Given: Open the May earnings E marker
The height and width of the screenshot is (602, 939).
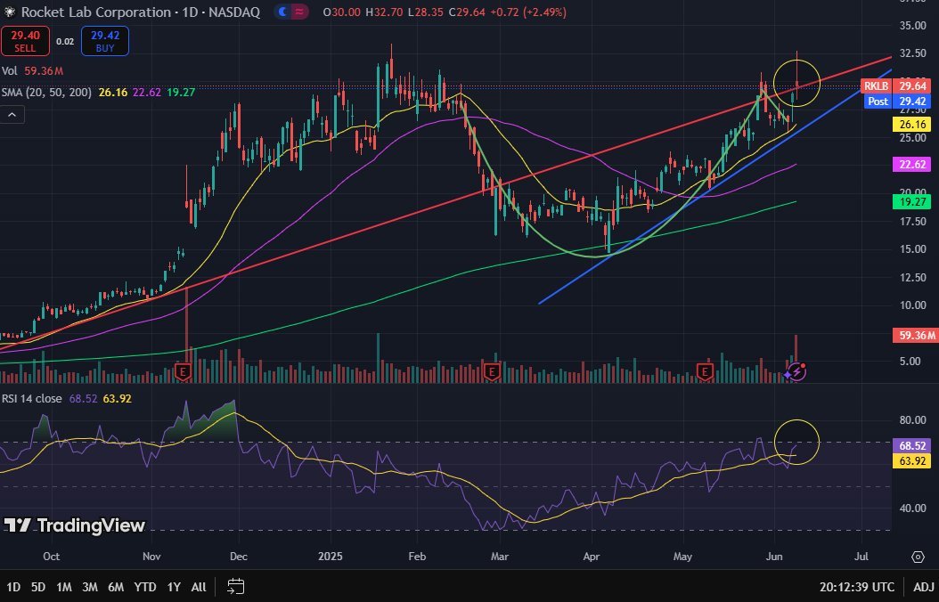Looking at the screenshot, I should coord(704,371).
